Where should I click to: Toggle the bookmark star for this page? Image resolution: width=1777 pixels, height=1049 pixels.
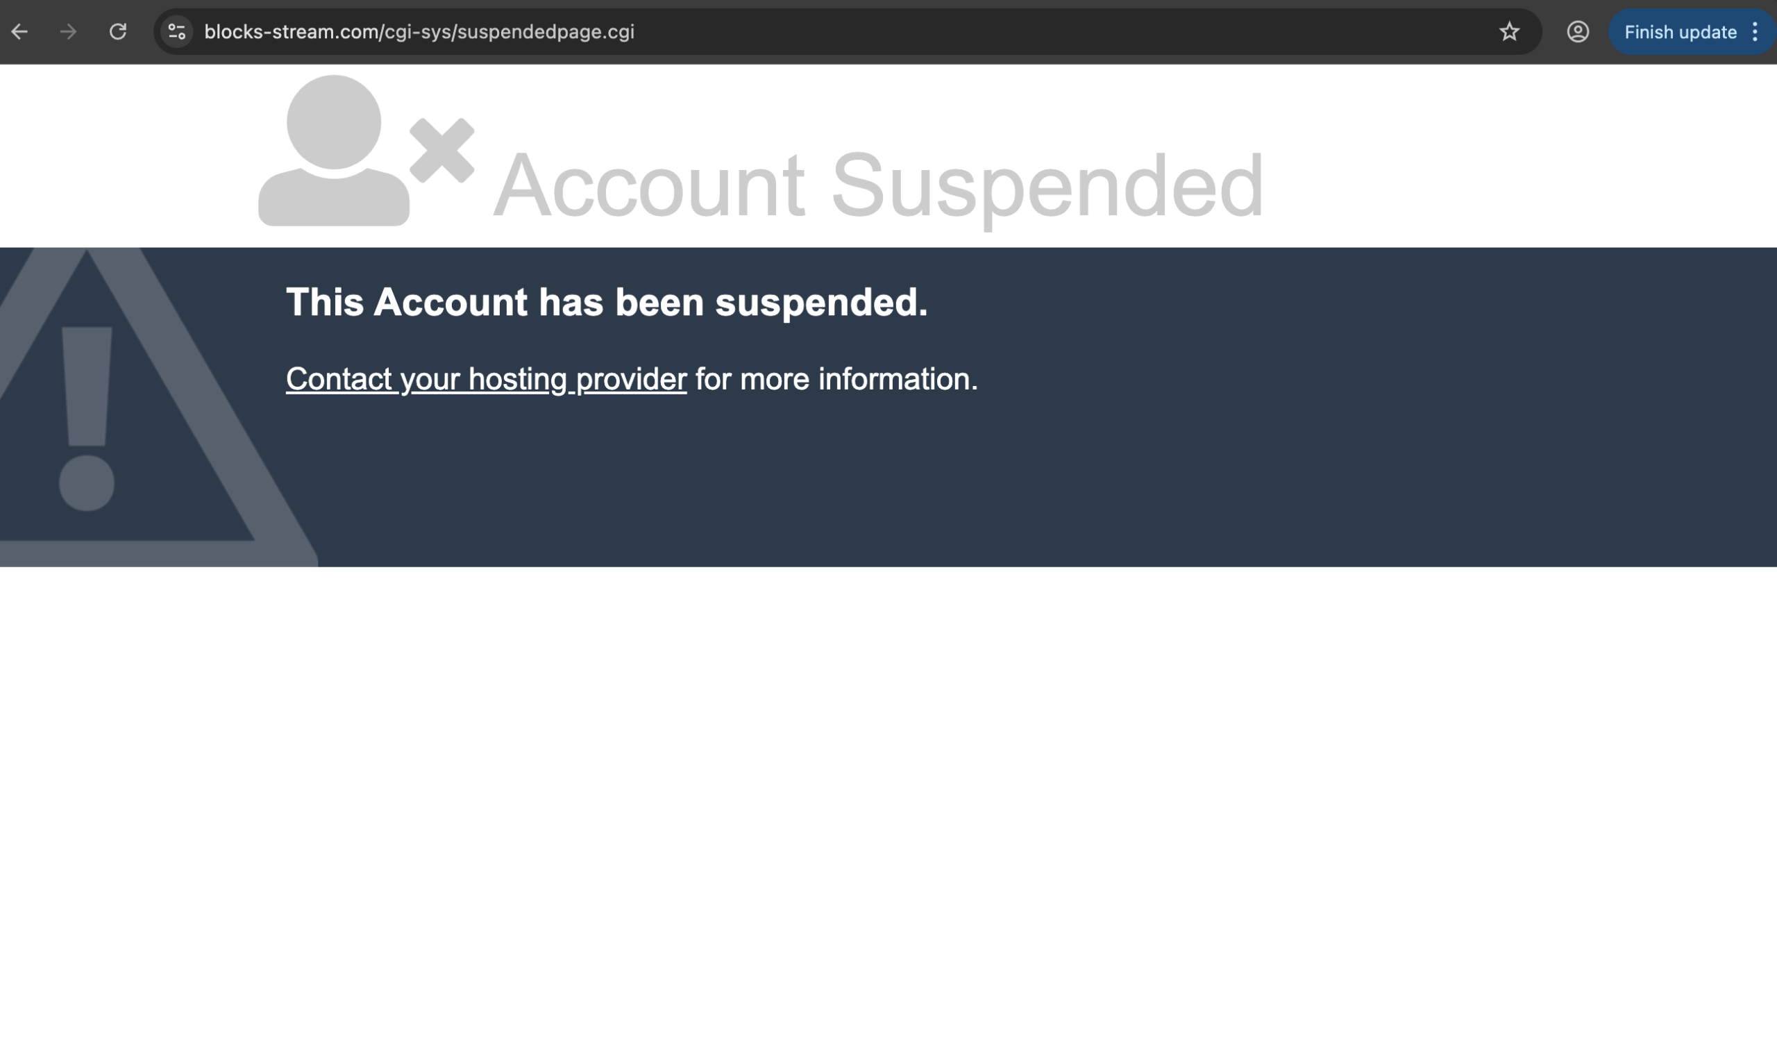[x=1509, y=31]
